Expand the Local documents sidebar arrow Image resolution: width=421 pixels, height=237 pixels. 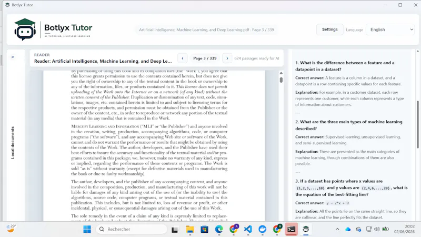(13, 57)
